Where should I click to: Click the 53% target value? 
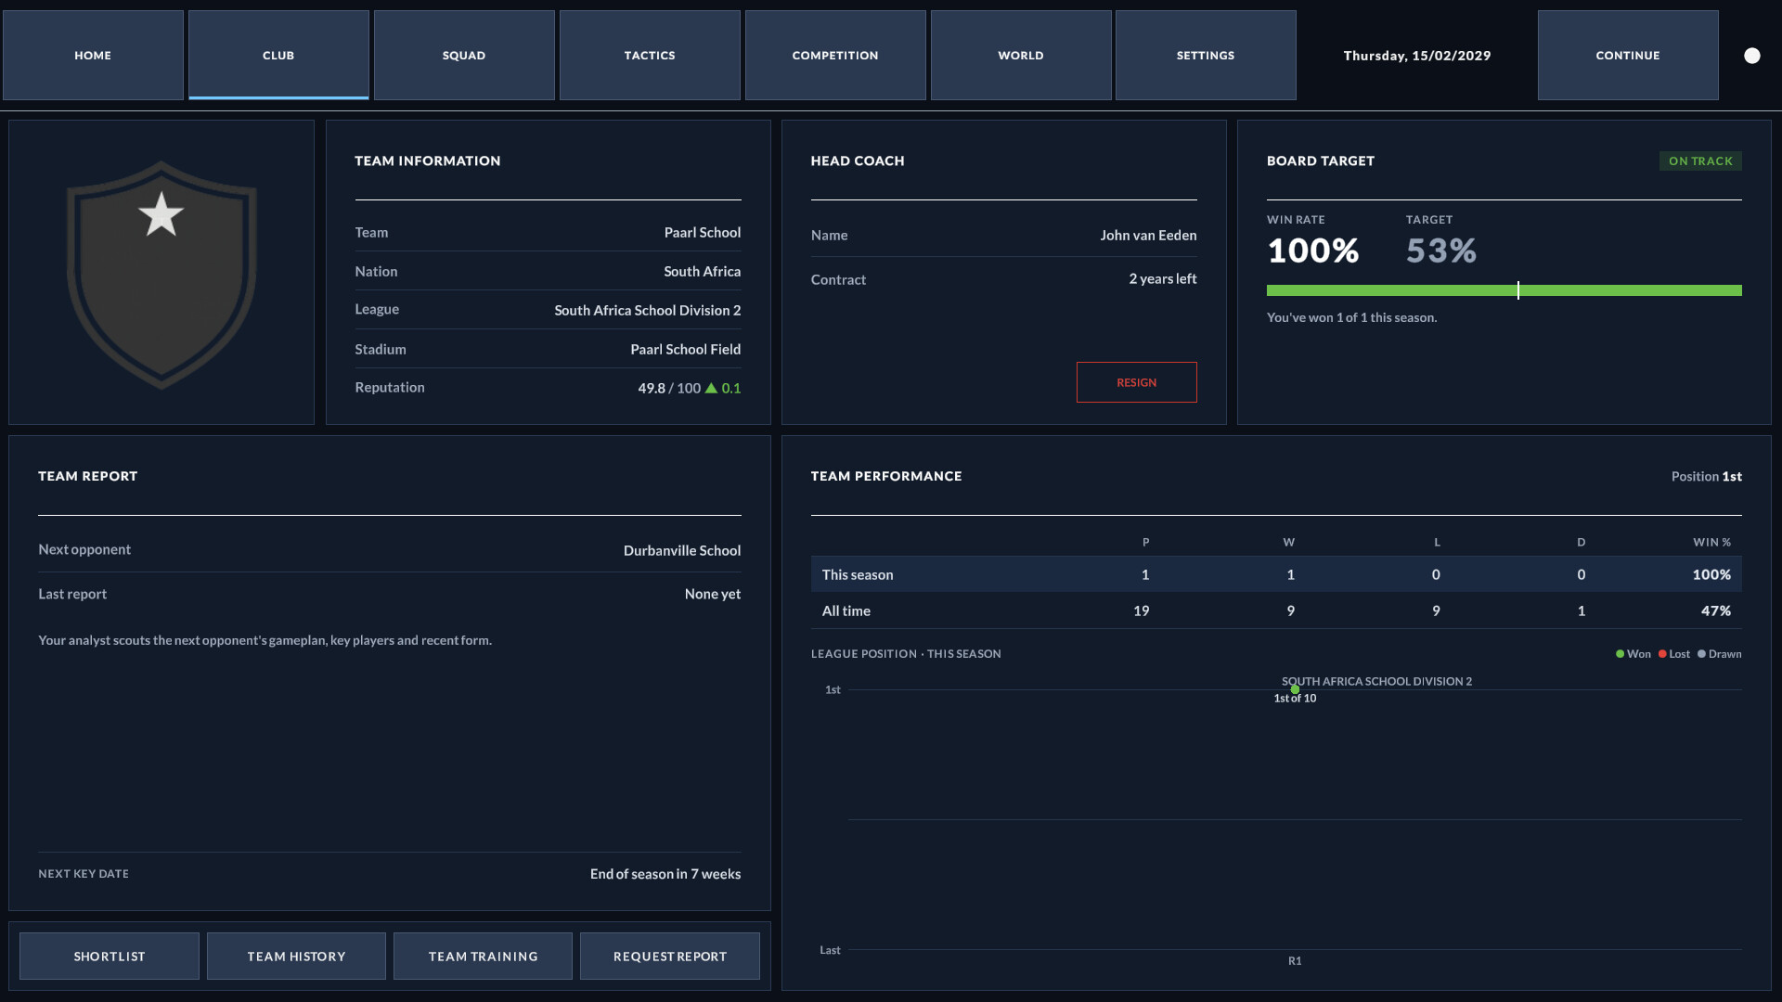1441,250
